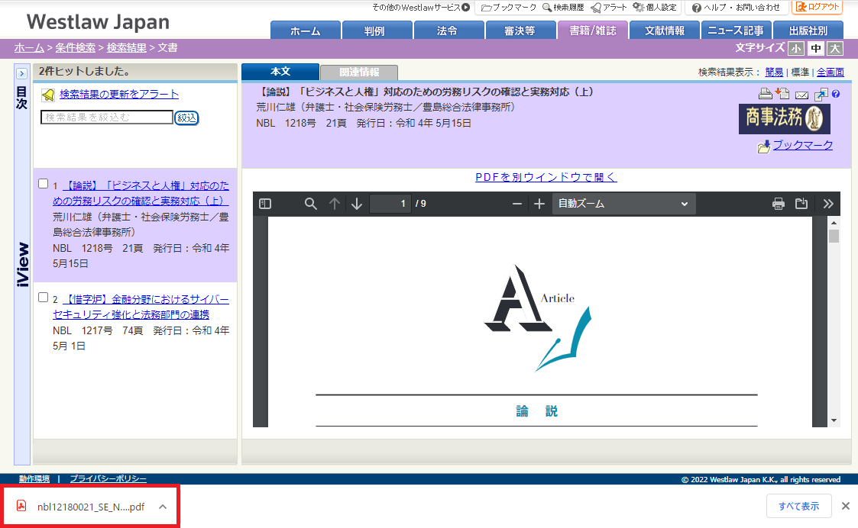The width and height of the screenshot is (858, 528).
Task: Click the alert bell icon in results panel
Action: (48, 95)
